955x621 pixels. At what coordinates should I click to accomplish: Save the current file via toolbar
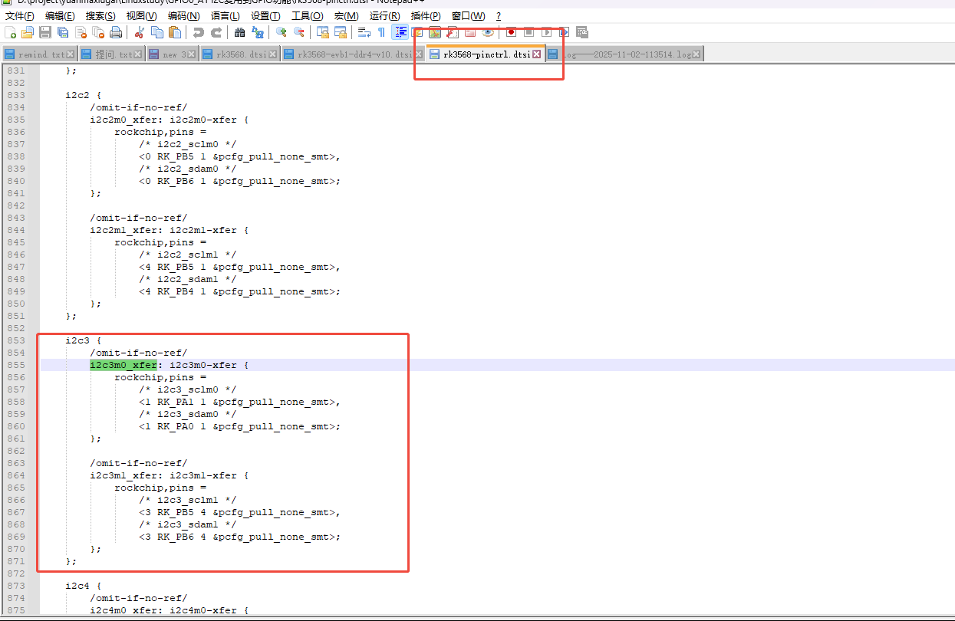tap(45, 32)
